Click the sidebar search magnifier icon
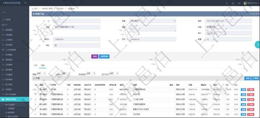The image size is (260, 118). (25, 13)
